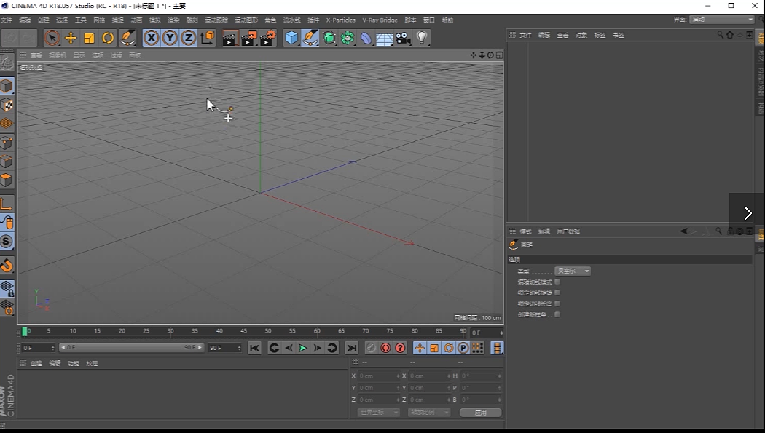Screen dimensions: 765x433
Task: Click the position X 0 cm field
Action: (x=379, y=376)
